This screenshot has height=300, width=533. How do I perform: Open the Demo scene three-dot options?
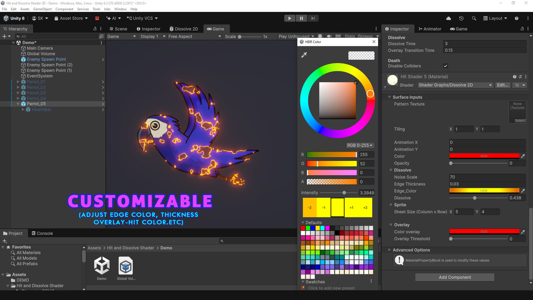101,43
